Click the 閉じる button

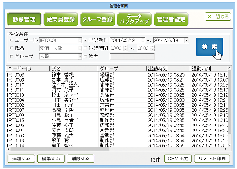pyautogui.click(x=218, y=17)
